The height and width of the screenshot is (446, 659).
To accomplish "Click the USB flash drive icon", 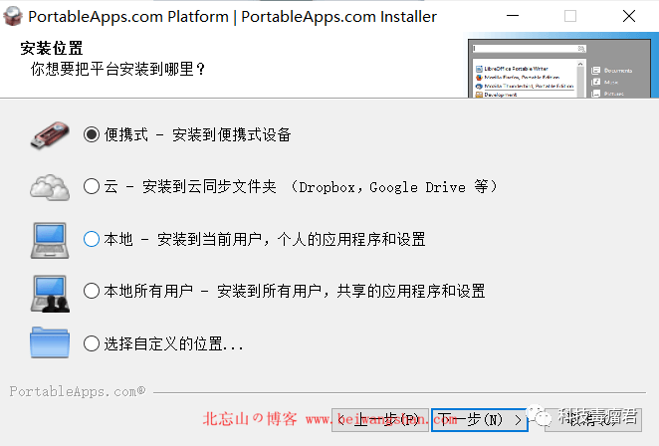I will coord(50,135).
